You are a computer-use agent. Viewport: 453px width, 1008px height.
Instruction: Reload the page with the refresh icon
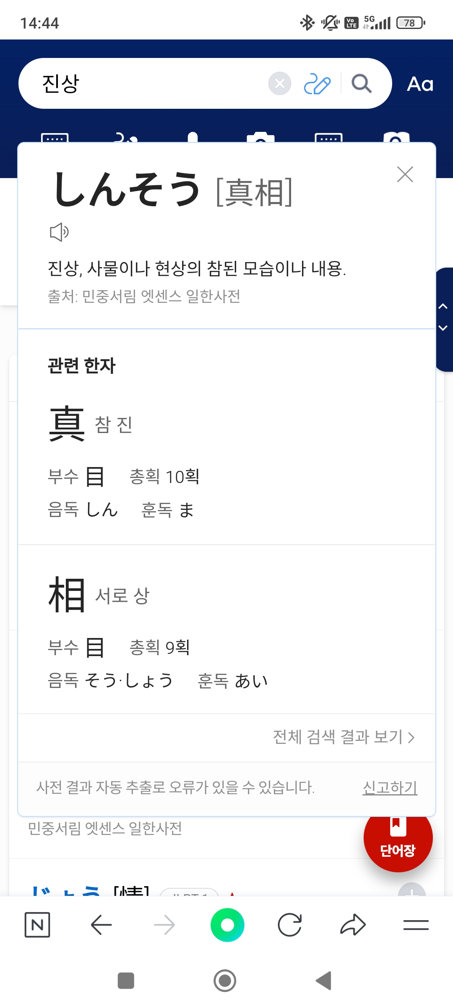coord(290,925)
